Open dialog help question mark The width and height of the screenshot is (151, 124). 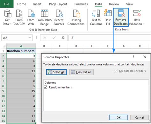pyautogui.click(x=133, y=57)
